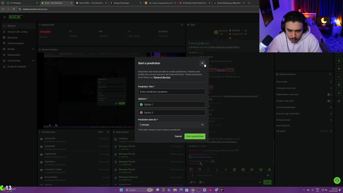Pop out the Channel Actions panel
The height and width of the screenshot is (193, 343).
330,74
